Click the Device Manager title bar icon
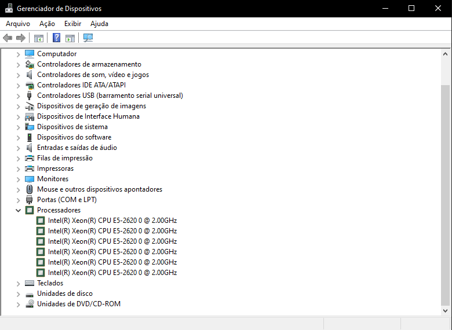Screen dimensions: 452x330 [9, 8]
